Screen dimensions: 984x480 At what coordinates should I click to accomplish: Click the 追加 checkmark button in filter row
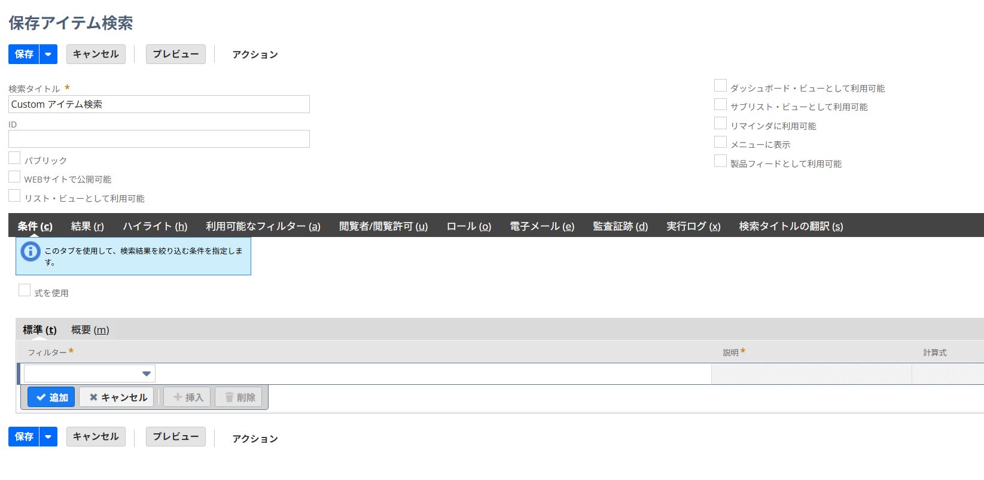coord(51,397)
